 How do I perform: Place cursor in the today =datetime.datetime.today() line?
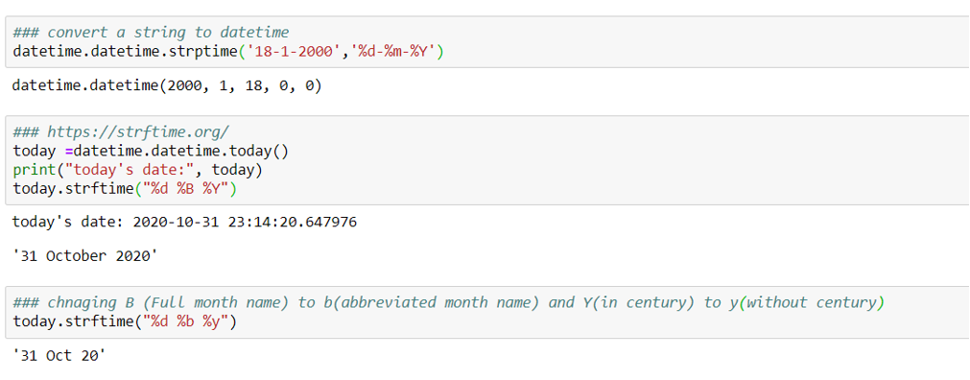coord(151,151)
